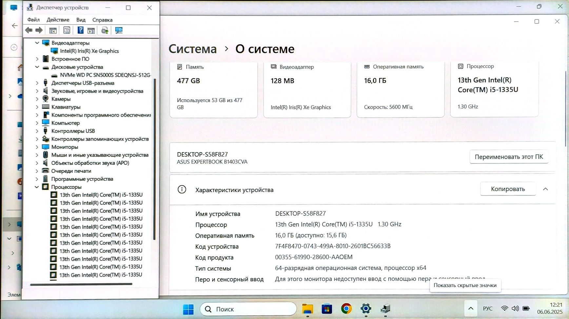Click Device Manager horizontal scrollbar
Screen dimensions: 569x319
point(81,284)
